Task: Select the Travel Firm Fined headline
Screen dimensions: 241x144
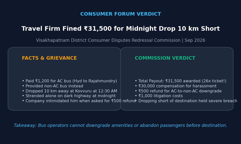Action: pos(121,29)
